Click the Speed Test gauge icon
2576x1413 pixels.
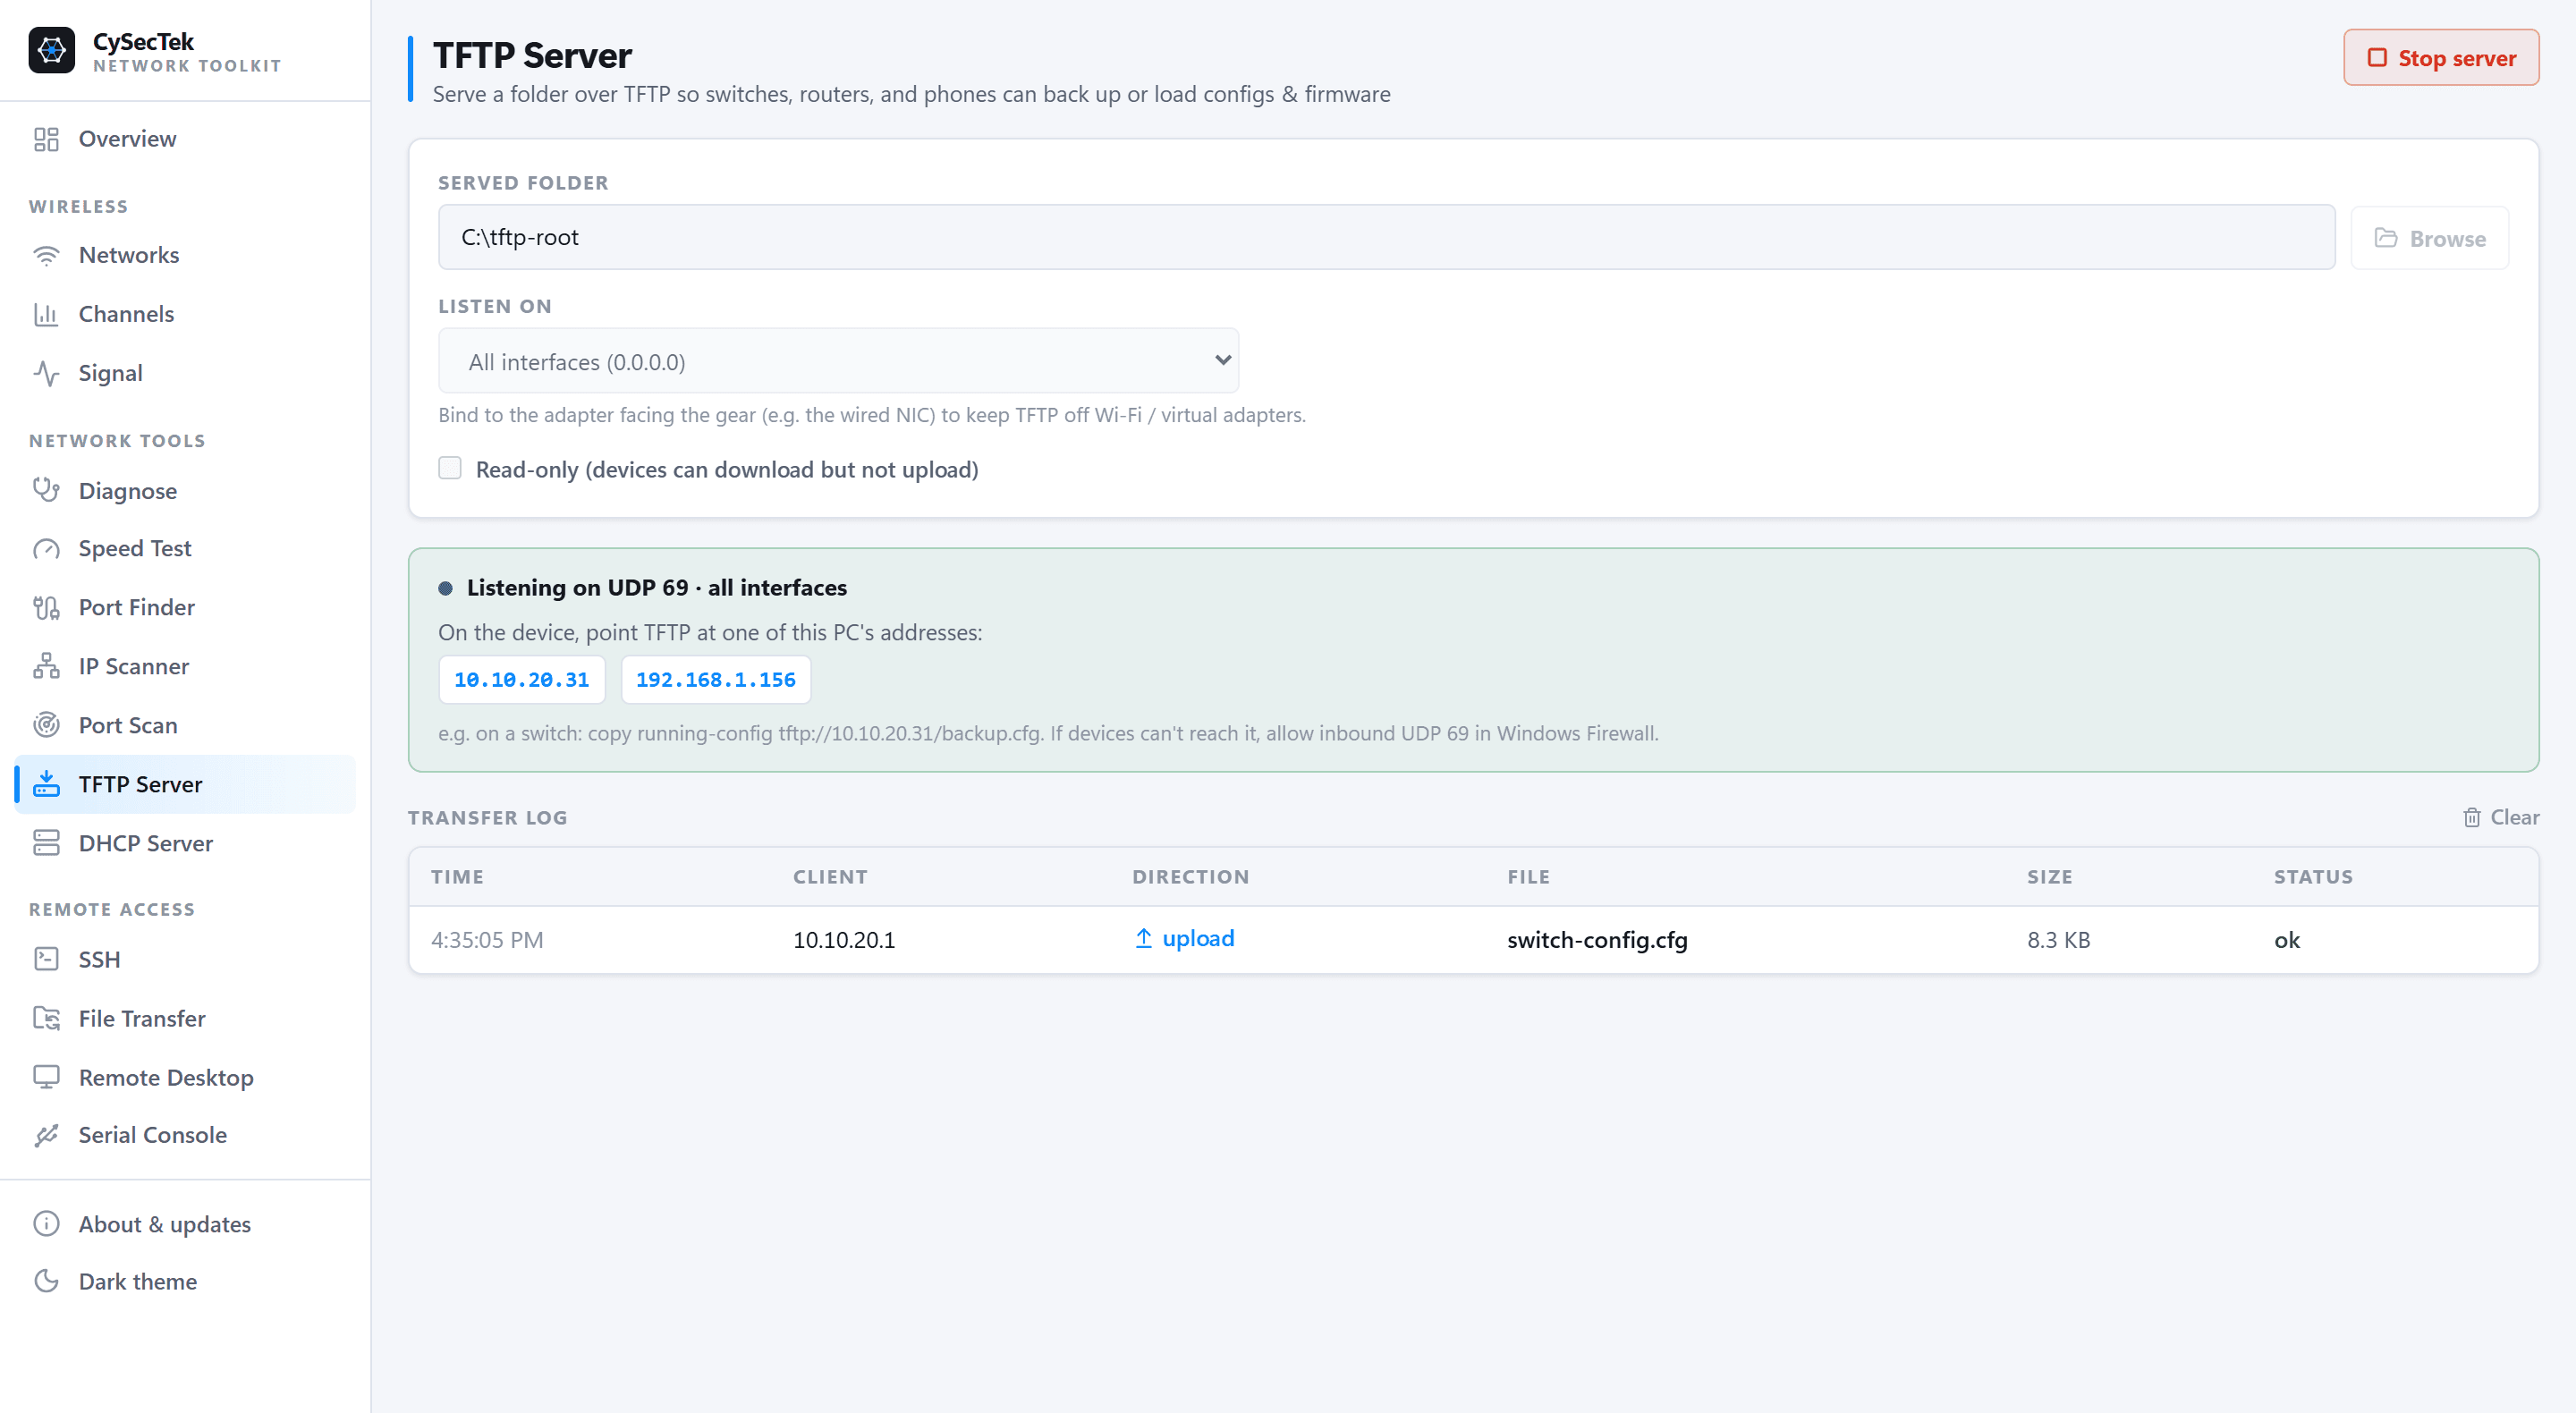click(46, 549)
